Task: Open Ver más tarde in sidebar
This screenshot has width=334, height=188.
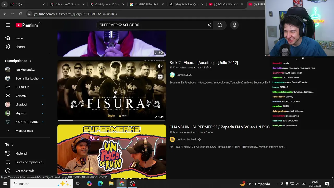Action: [x=25, y=171]
